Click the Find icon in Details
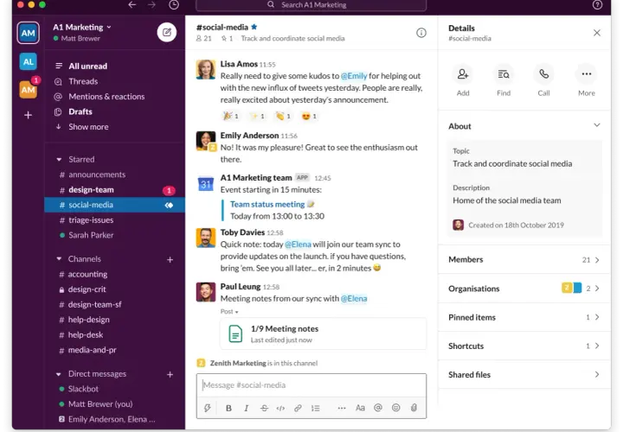 point(504,74)
